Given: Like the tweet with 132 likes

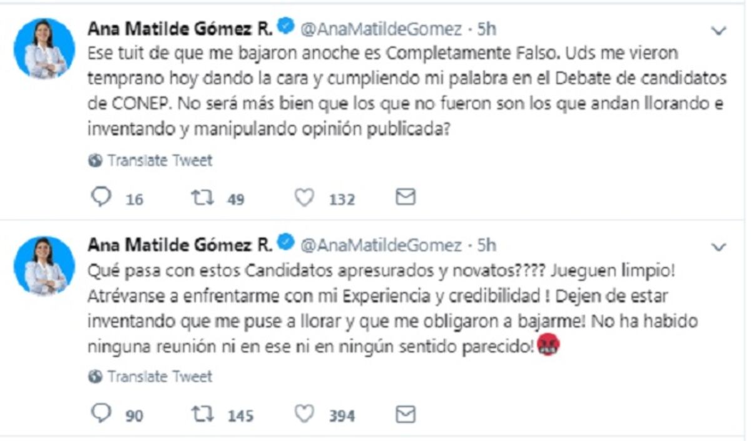Looking at the screenshot, I should click(x=305, y=197).
